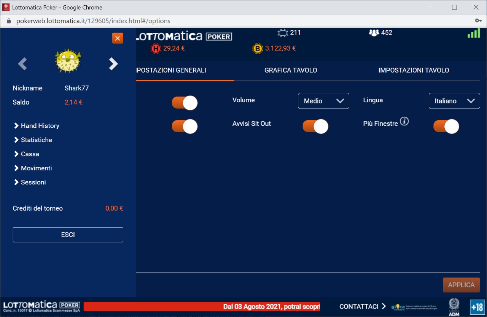Viewport: 487px width, 317px height.
Task: Click the pufferfish avatar image
Action: coord(68,61)
